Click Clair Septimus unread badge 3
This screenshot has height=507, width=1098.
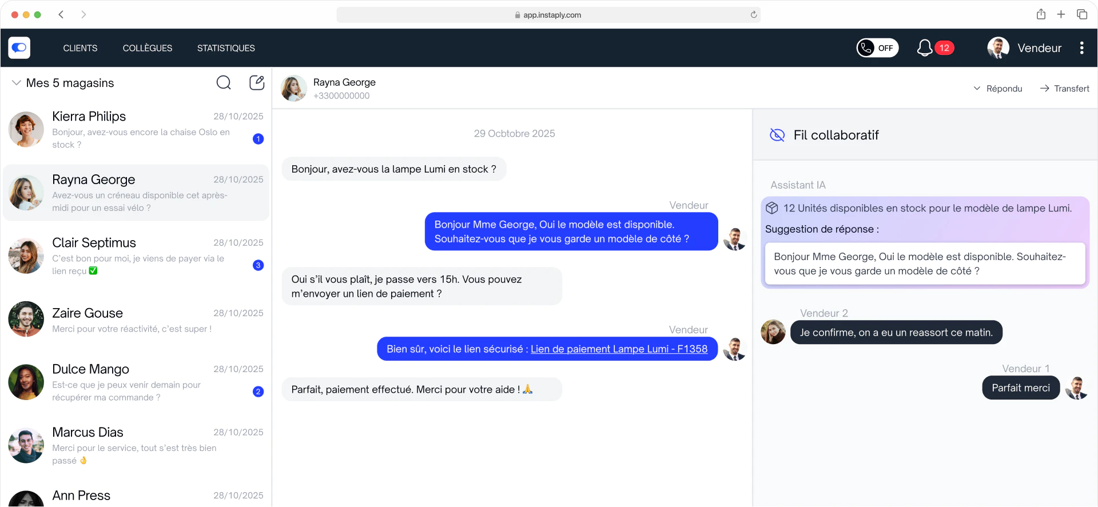click(x=258, y=265)
